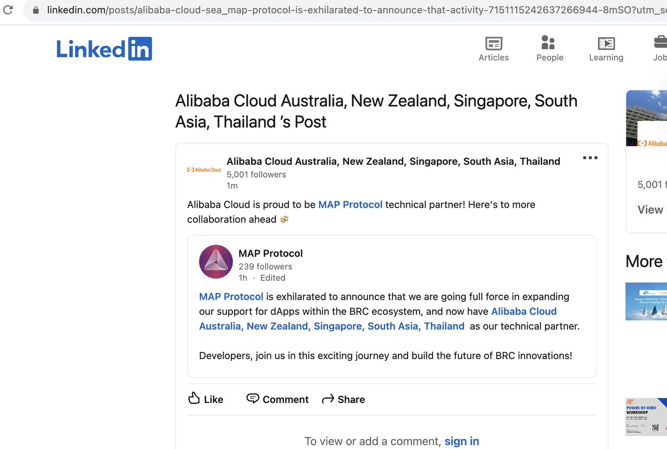Open MAP Protocol shared post author name
667x449 pixels.
click(x=271, y=253)
